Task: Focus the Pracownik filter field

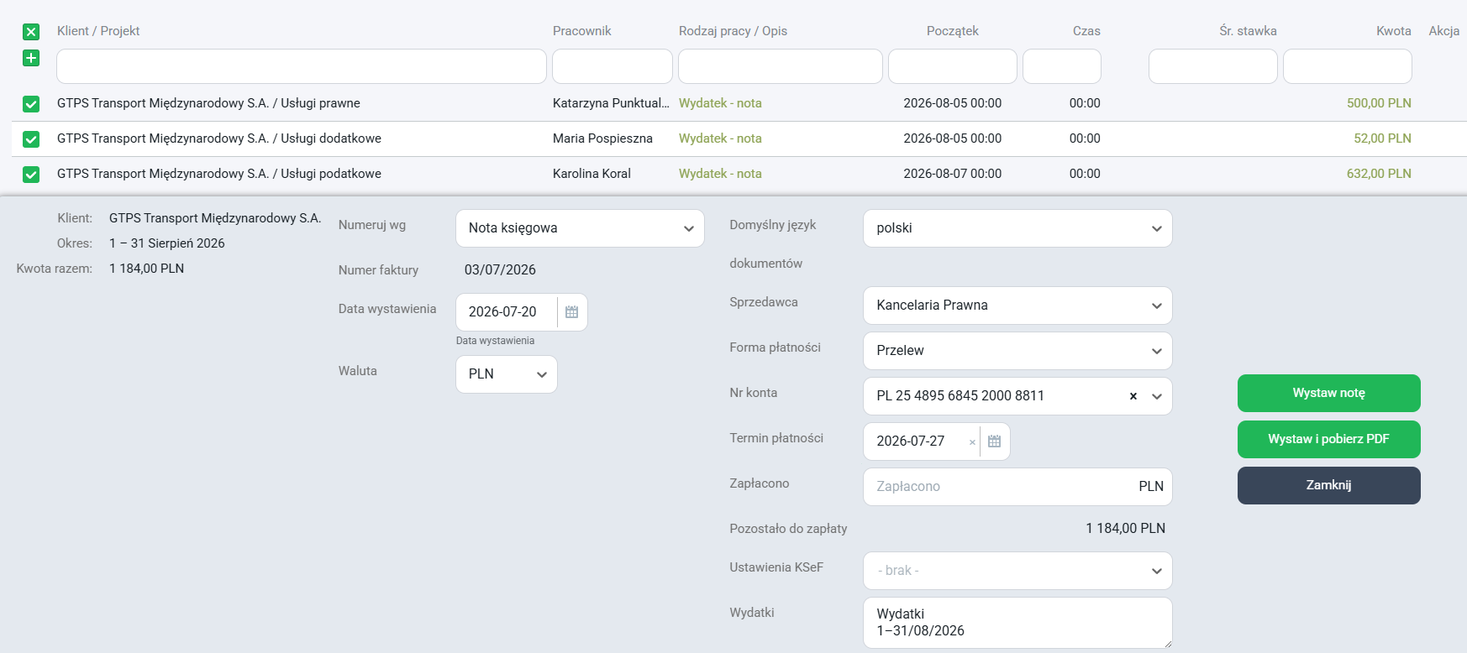Action: pyautogui.click(x=613, y=66)
